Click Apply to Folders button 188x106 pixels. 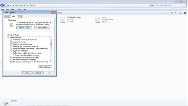24,28
